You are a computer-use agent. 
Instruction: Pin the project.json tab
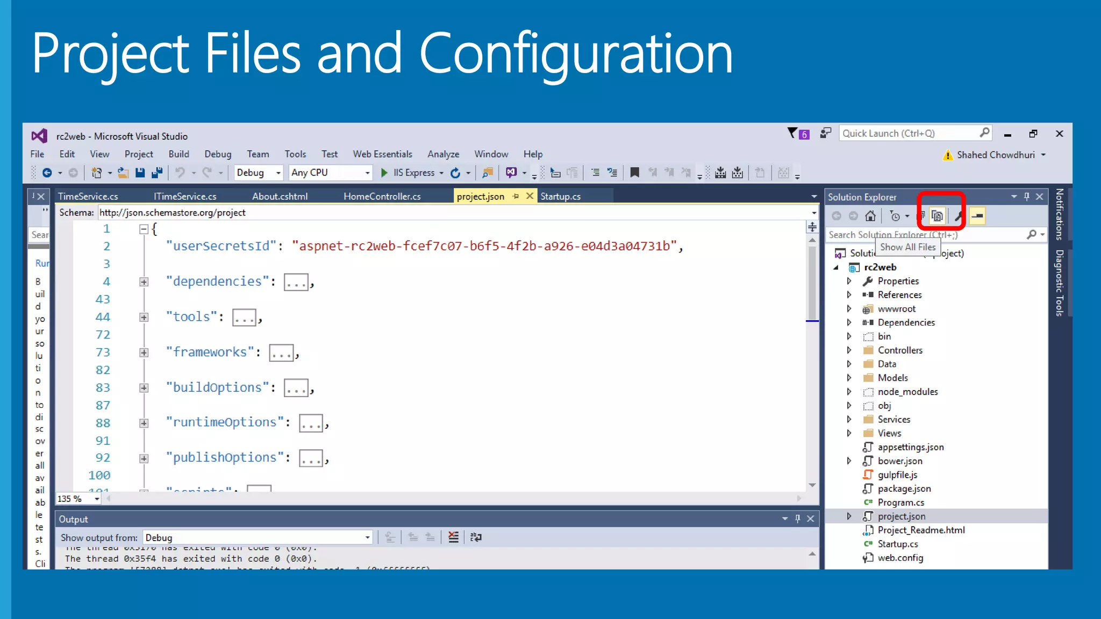click(x=516, y=196)
